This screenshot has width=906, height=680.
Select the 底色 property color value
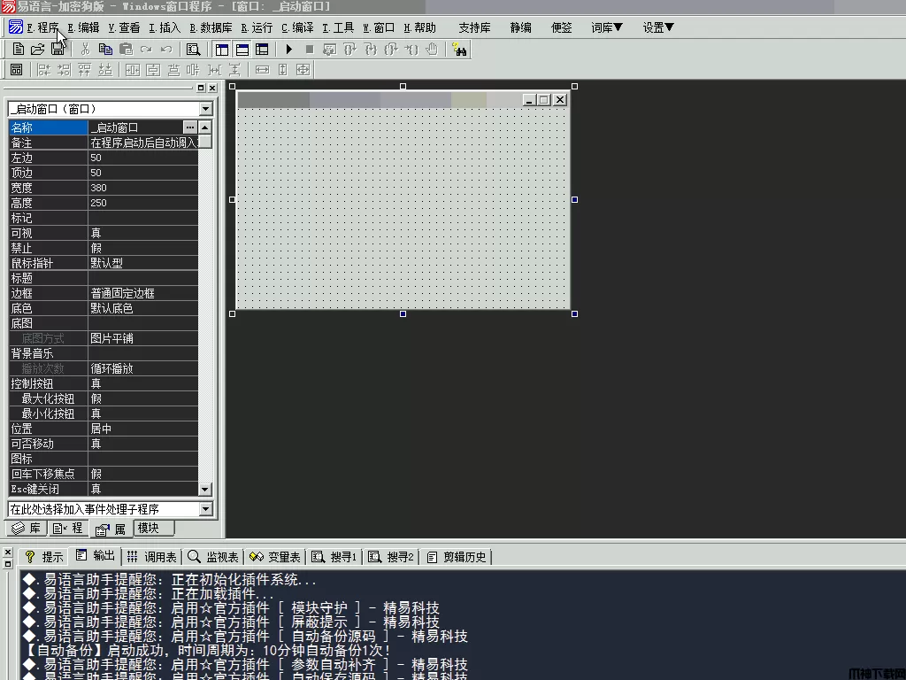coord(142,308)
